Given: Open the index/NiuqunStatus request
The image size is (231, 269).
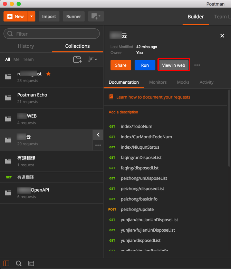Looking at the screenshot, I should pyautogui.click(x=140, y=147).
